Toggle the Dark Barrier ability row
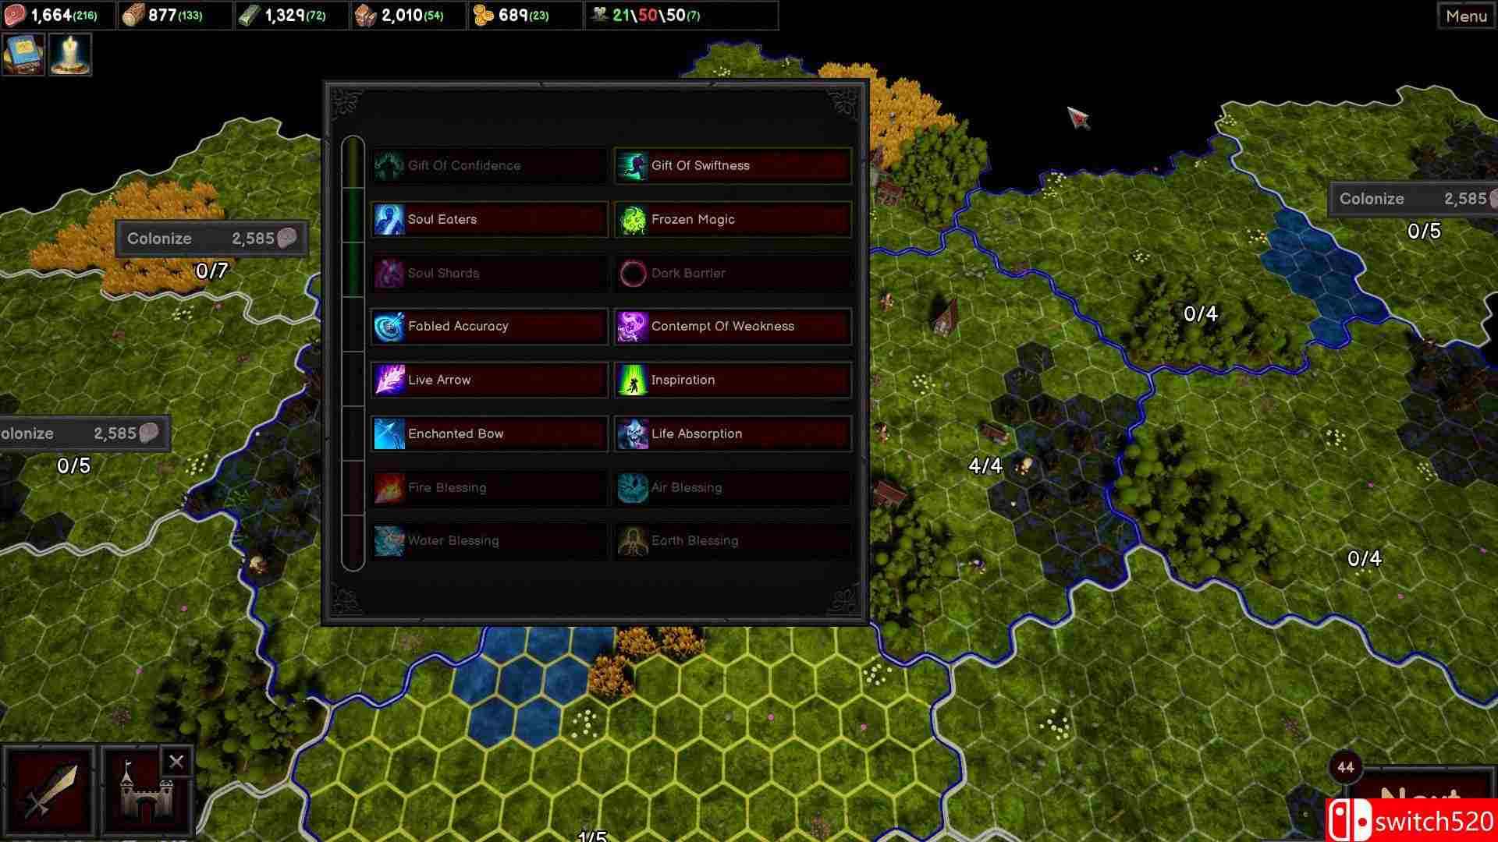 [733, 272]
